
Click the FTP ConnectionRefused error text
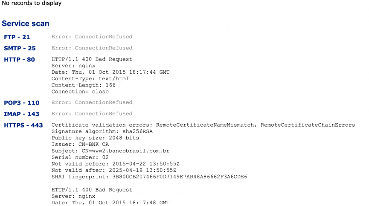(x=92, y=37)
